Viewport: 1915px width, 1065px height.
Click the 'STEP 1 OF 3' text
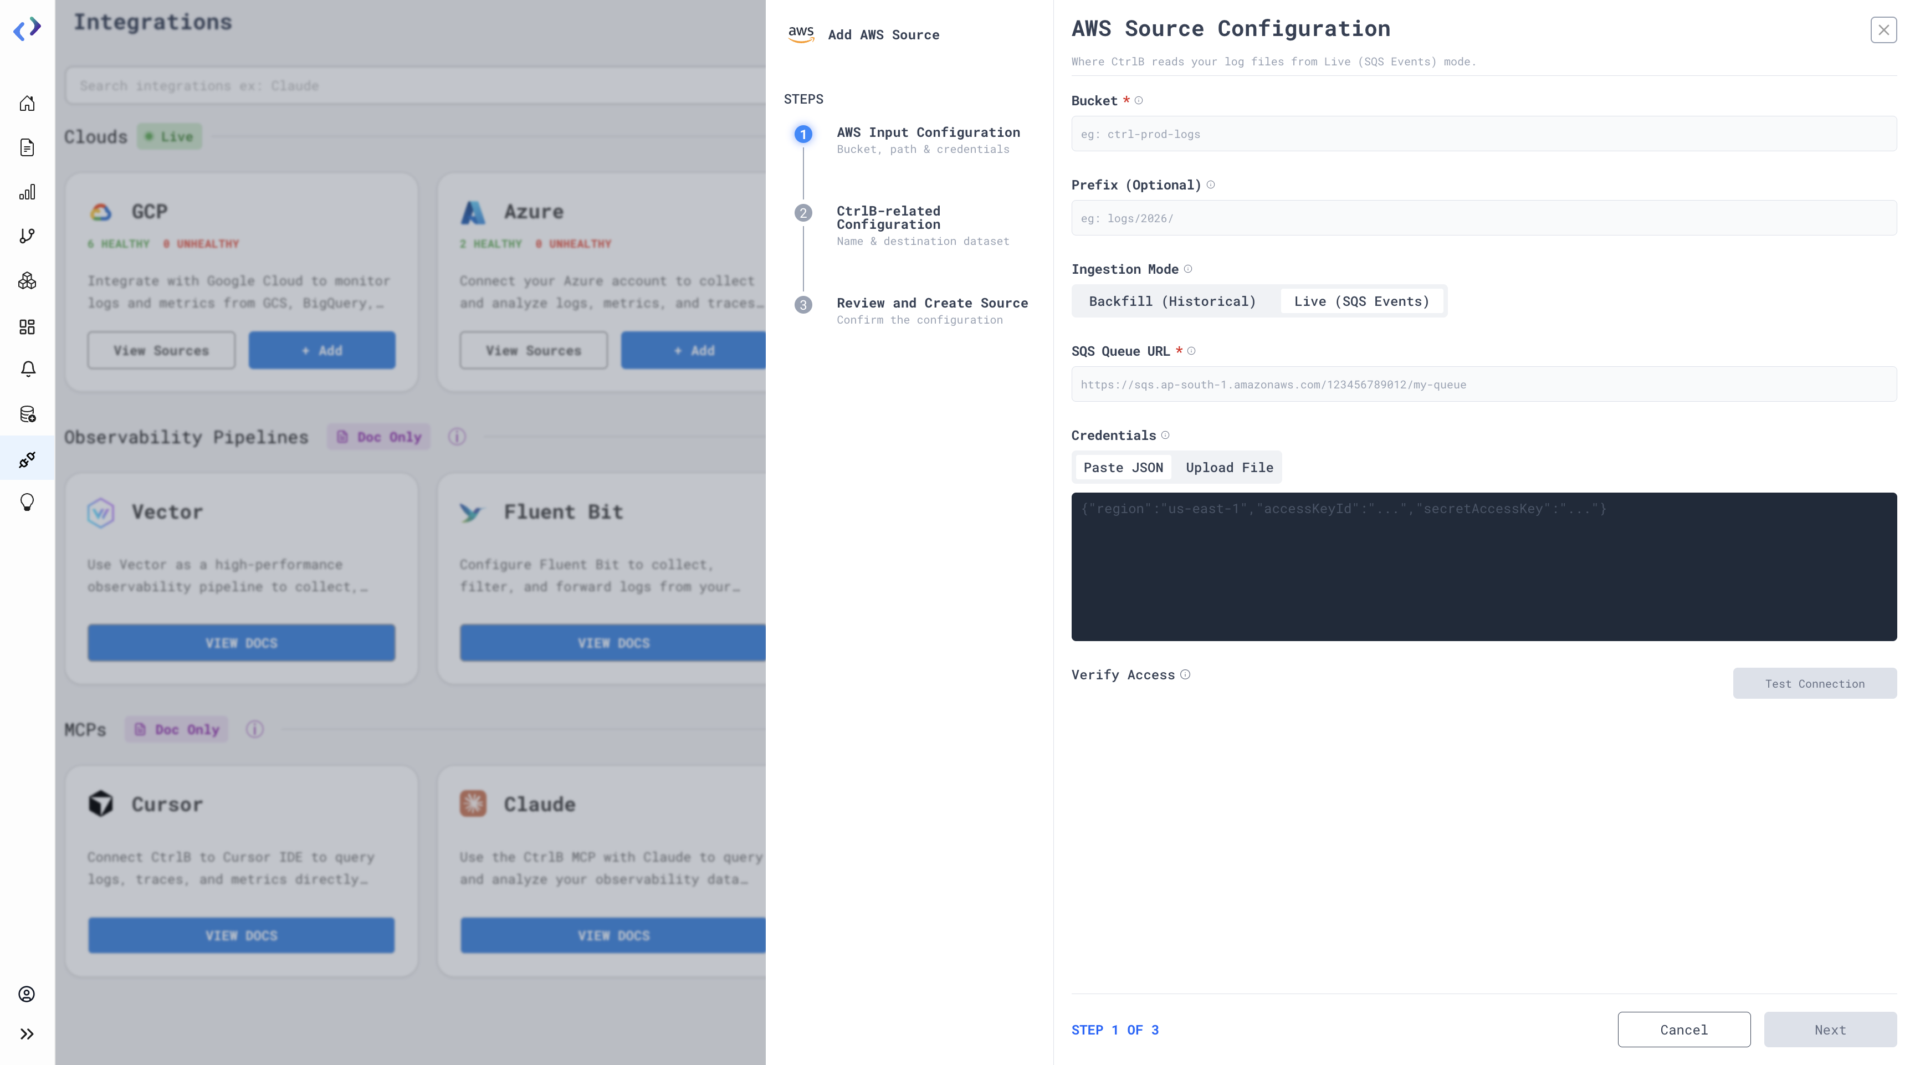coord(1114,1030)
